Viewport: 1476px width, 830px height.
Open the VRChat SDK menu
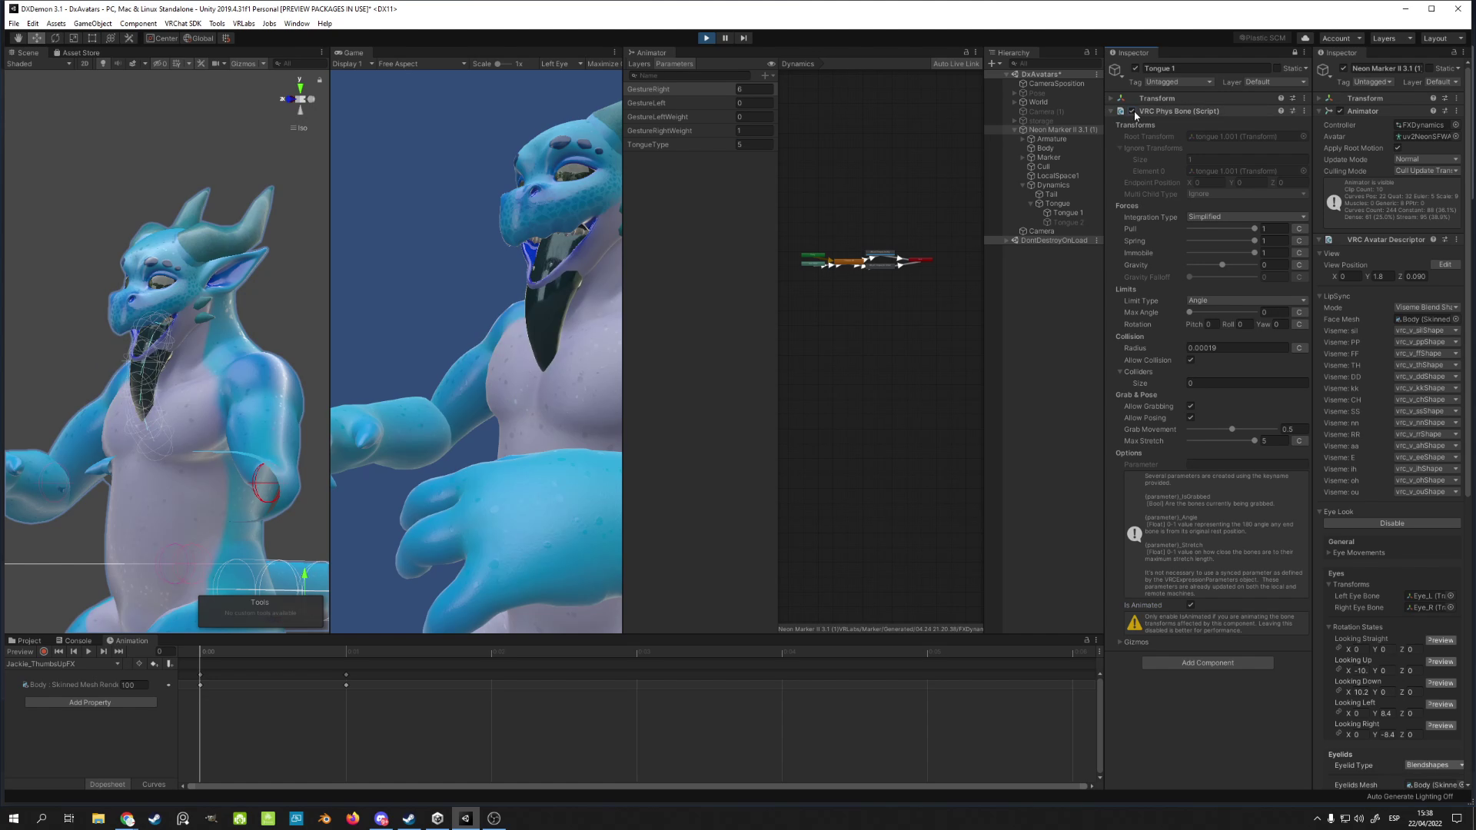[x=183, y=24]
